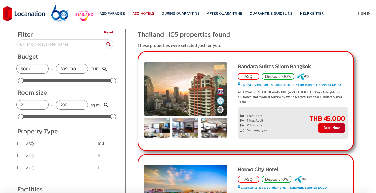Click the Locanation logo
376x193 pixels.
24,14
